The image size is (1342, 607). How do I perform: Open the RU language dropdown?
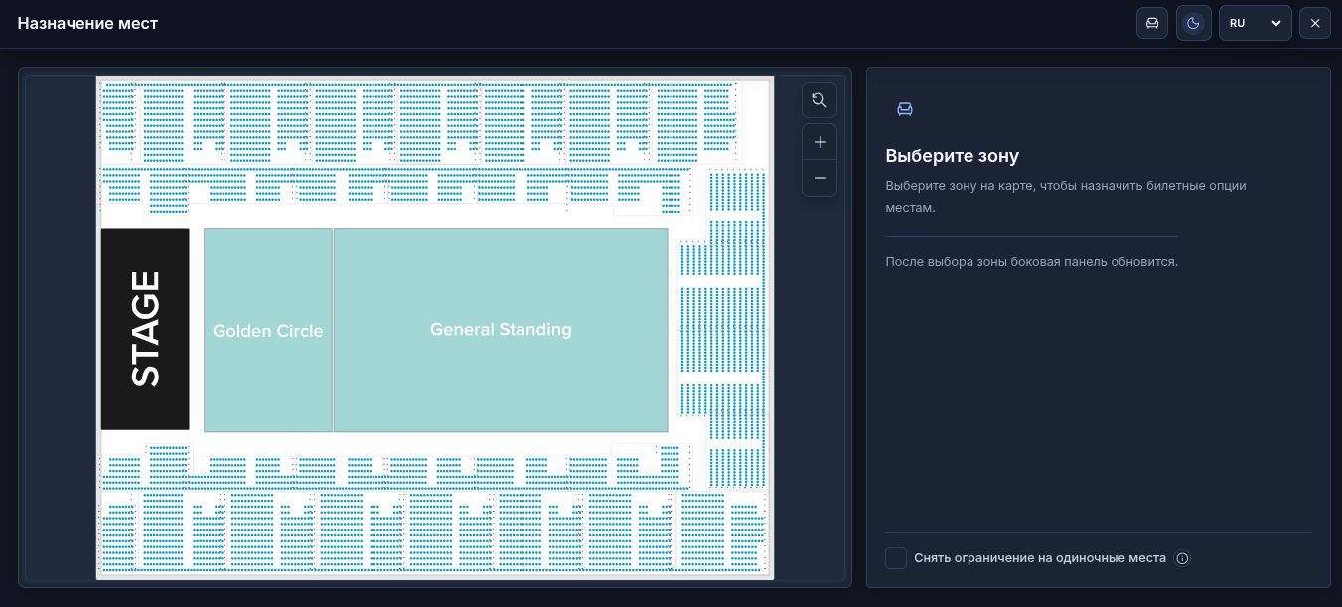click(x=1256, y=23)
